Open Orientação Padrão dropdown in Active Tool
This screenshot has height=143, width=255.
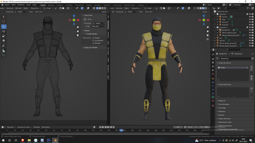click(x=98, y=23)
